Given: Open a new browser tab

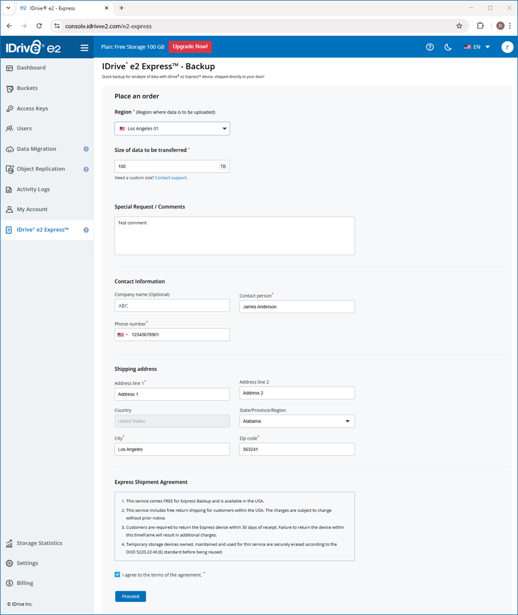Looking at the screenshot, I should (x=121, y=8).
